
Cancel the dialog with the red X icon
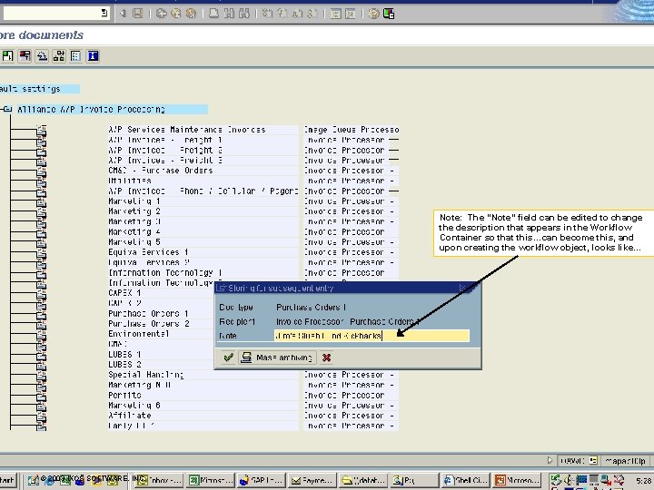326,358
